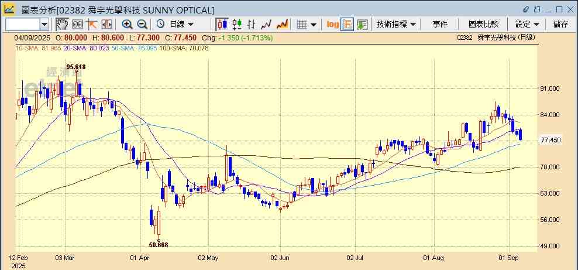Switch to line chart style
Viewport: 578px width, 270px height.
[266, 25]
